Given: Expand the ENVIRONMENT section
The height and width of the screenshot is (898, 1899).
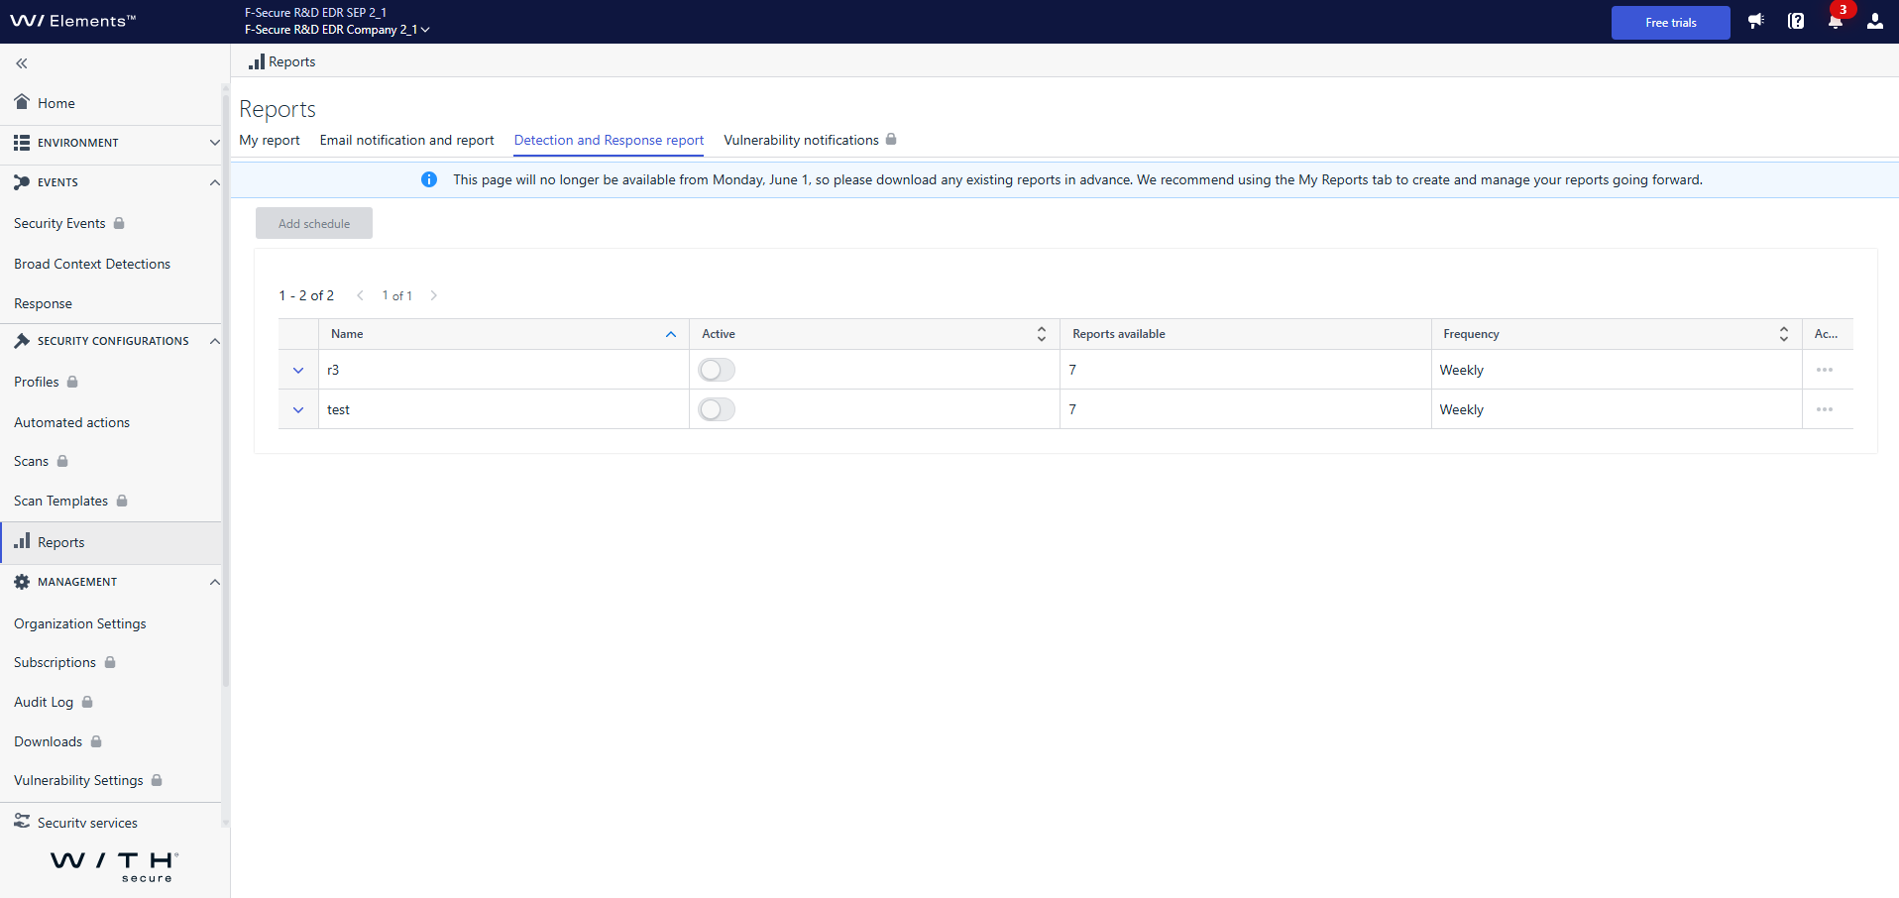Looking at the screenshot, I should 115,143.
